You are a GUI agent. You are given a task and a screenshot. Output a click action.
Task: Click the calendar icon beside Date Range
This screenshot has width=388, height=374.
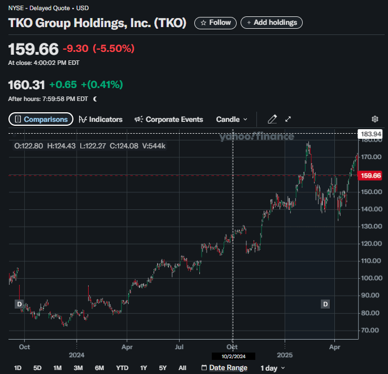(204, 368)
